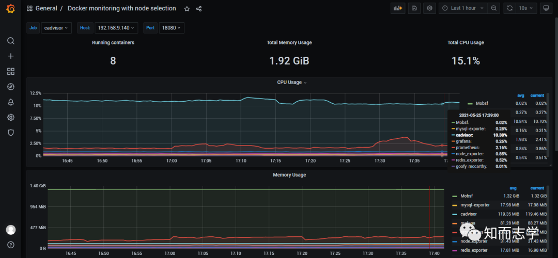Save the dashboard with disk icon
This screenshot has height=258, width=558.
[x=414, y=8]
